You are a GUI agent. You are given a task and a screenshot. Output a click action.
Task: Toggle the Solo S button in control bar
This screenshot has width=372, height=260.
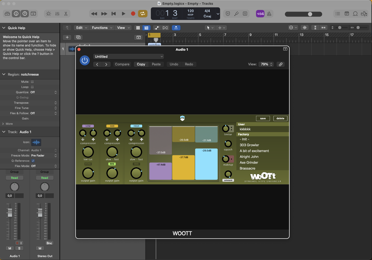[245, 14]
